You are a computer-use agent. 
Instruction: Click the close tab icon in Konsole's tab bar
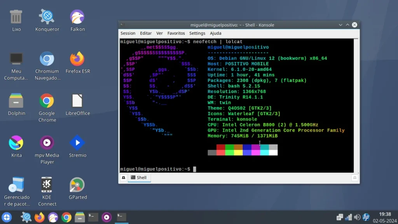pos(354,178)
